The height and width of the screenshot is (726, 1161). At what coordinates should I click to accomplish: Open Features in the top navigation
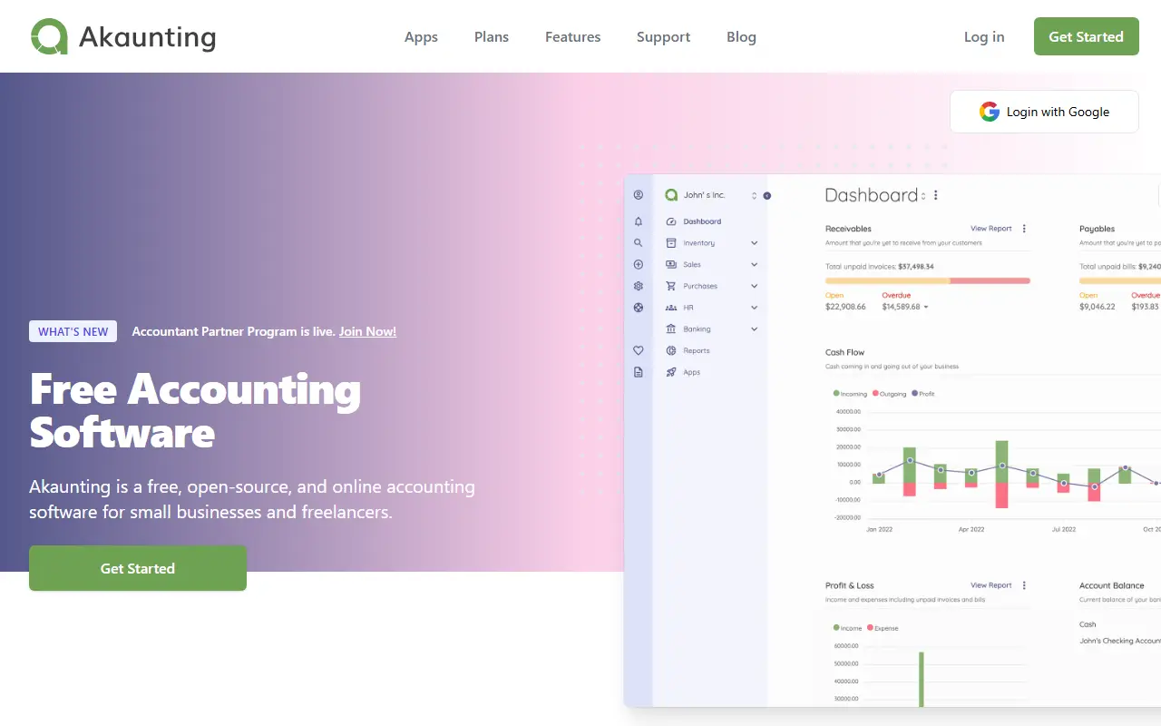pos(573,37)
